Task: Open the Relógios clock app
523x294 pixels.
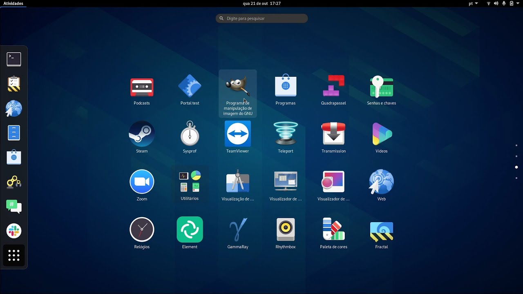Action: pos(142,234)
